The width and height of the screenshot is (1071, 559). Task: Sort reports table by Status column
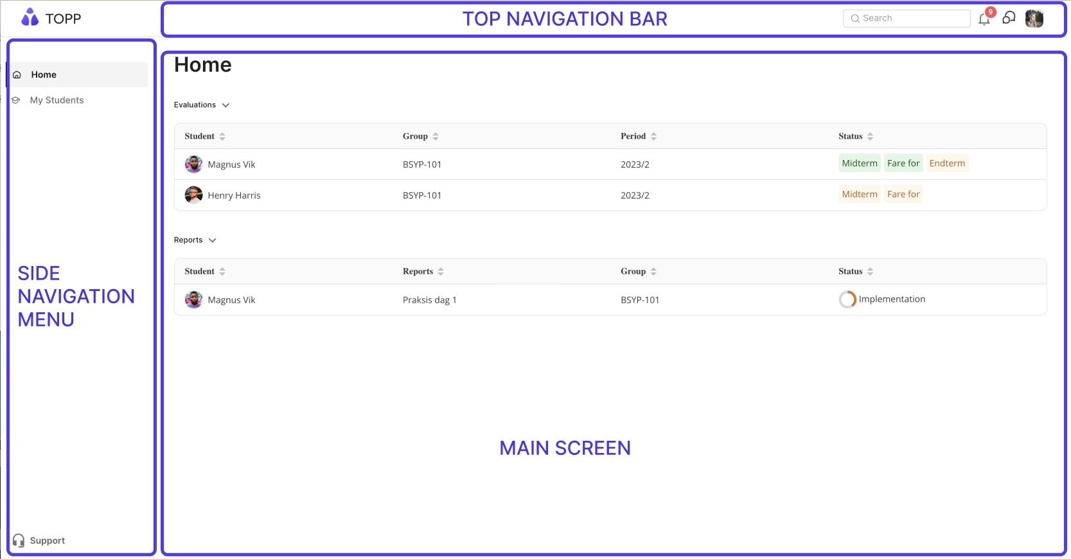[870, 271]
